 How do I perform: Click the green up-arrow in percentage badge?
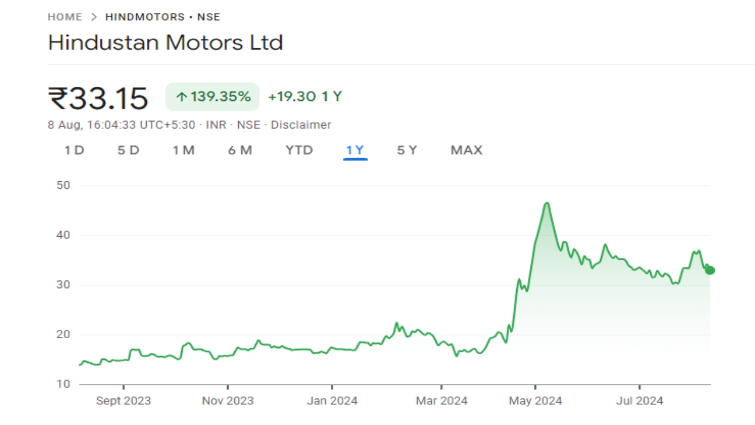click(x=182, y=97)
